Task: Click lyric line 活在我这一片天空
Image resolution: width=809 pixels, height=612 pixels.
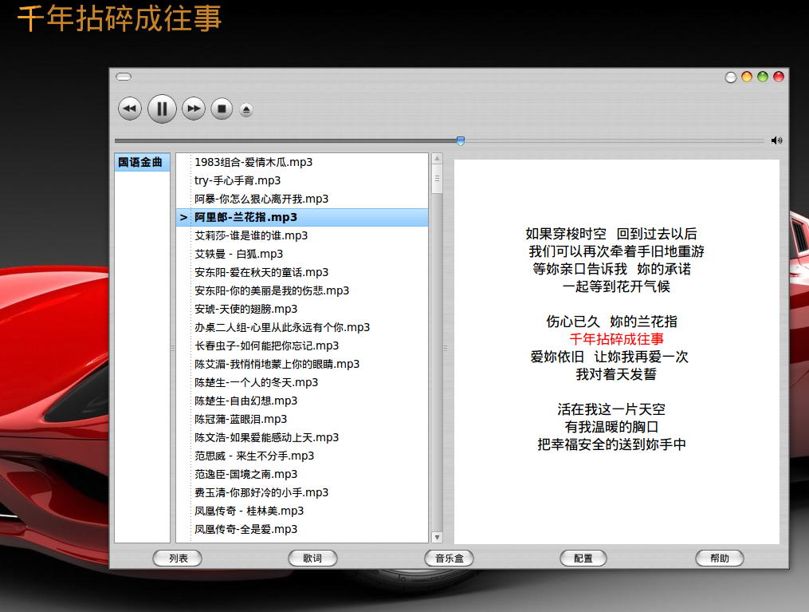Action: click(611, 409)
